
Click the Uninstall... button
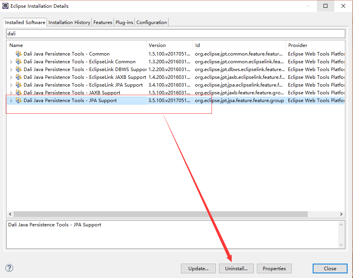(x=236, y=269)
